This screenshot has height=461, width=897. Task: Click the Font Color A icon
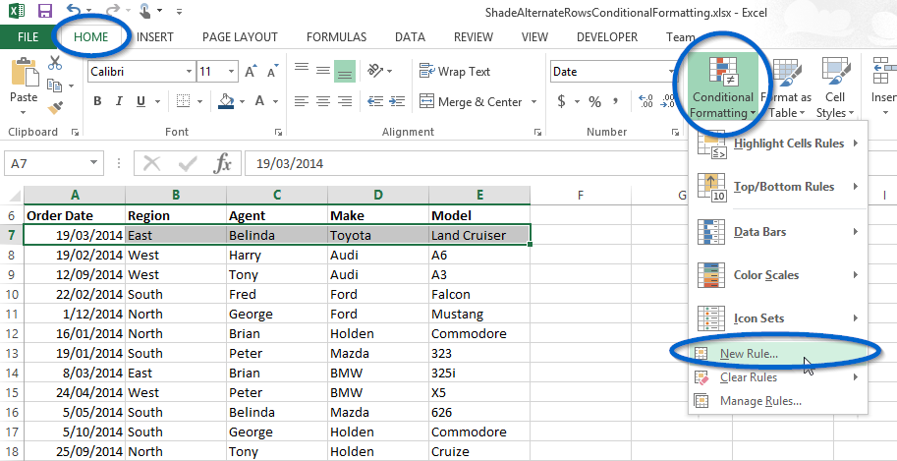pos(259,101)
